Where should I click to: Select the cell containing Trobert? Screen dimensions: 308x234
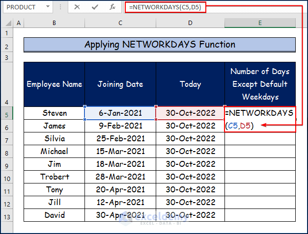54,177
